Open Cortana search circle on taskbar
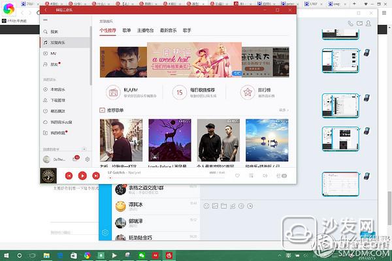The image size is (392, 261). click(x=19, y=256)
